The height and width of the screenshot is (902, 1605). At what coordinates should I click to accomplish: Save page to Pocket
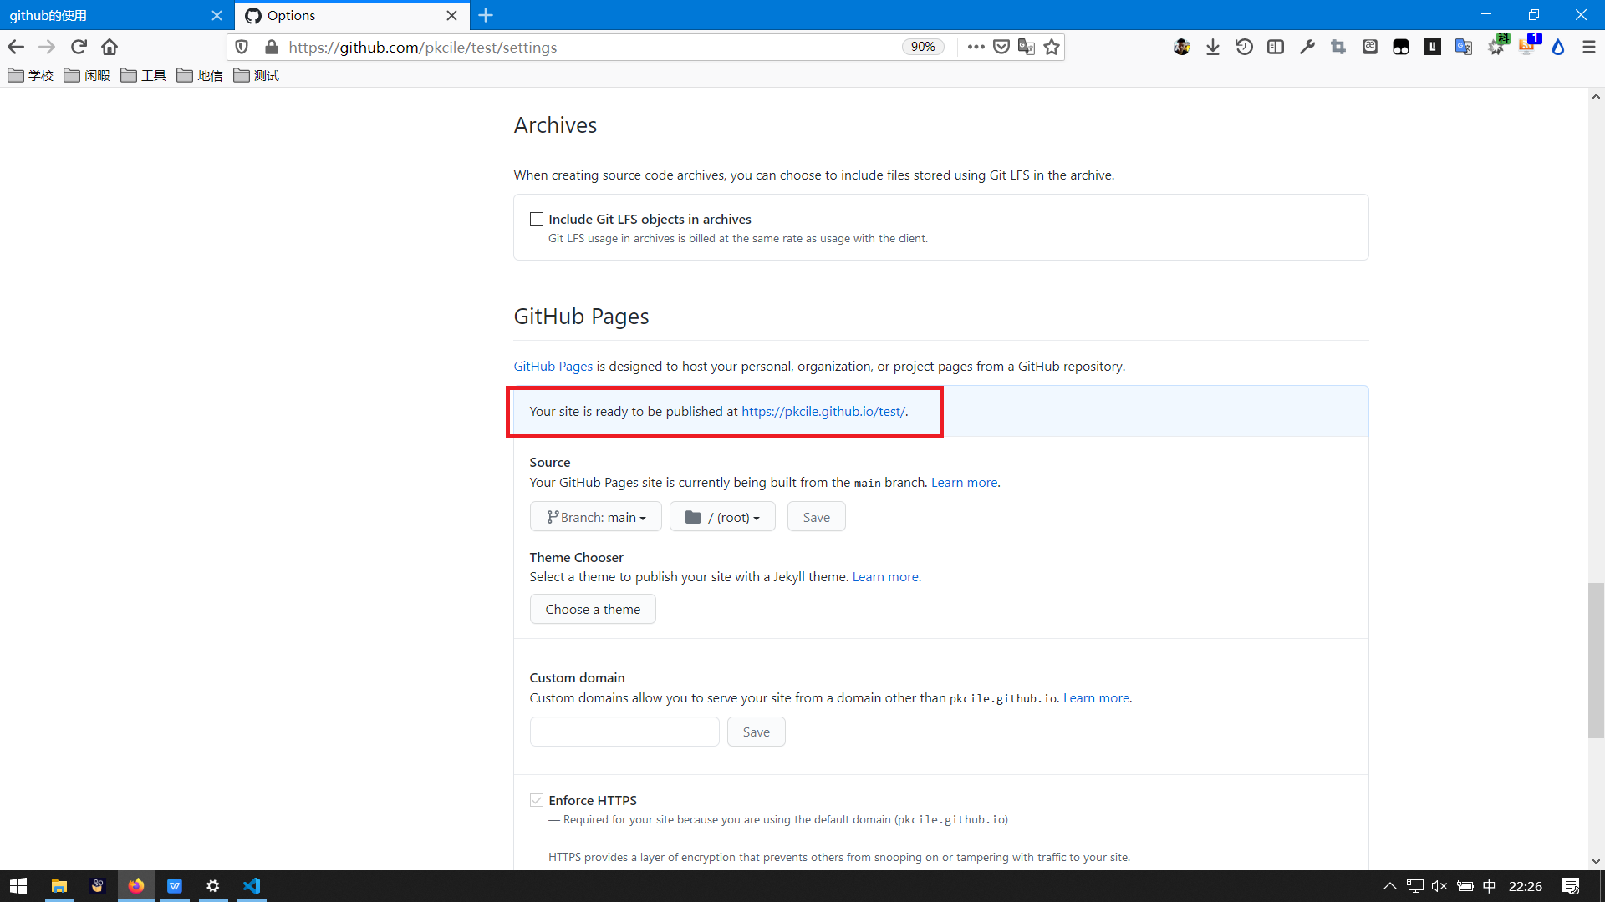[1001, 48]
